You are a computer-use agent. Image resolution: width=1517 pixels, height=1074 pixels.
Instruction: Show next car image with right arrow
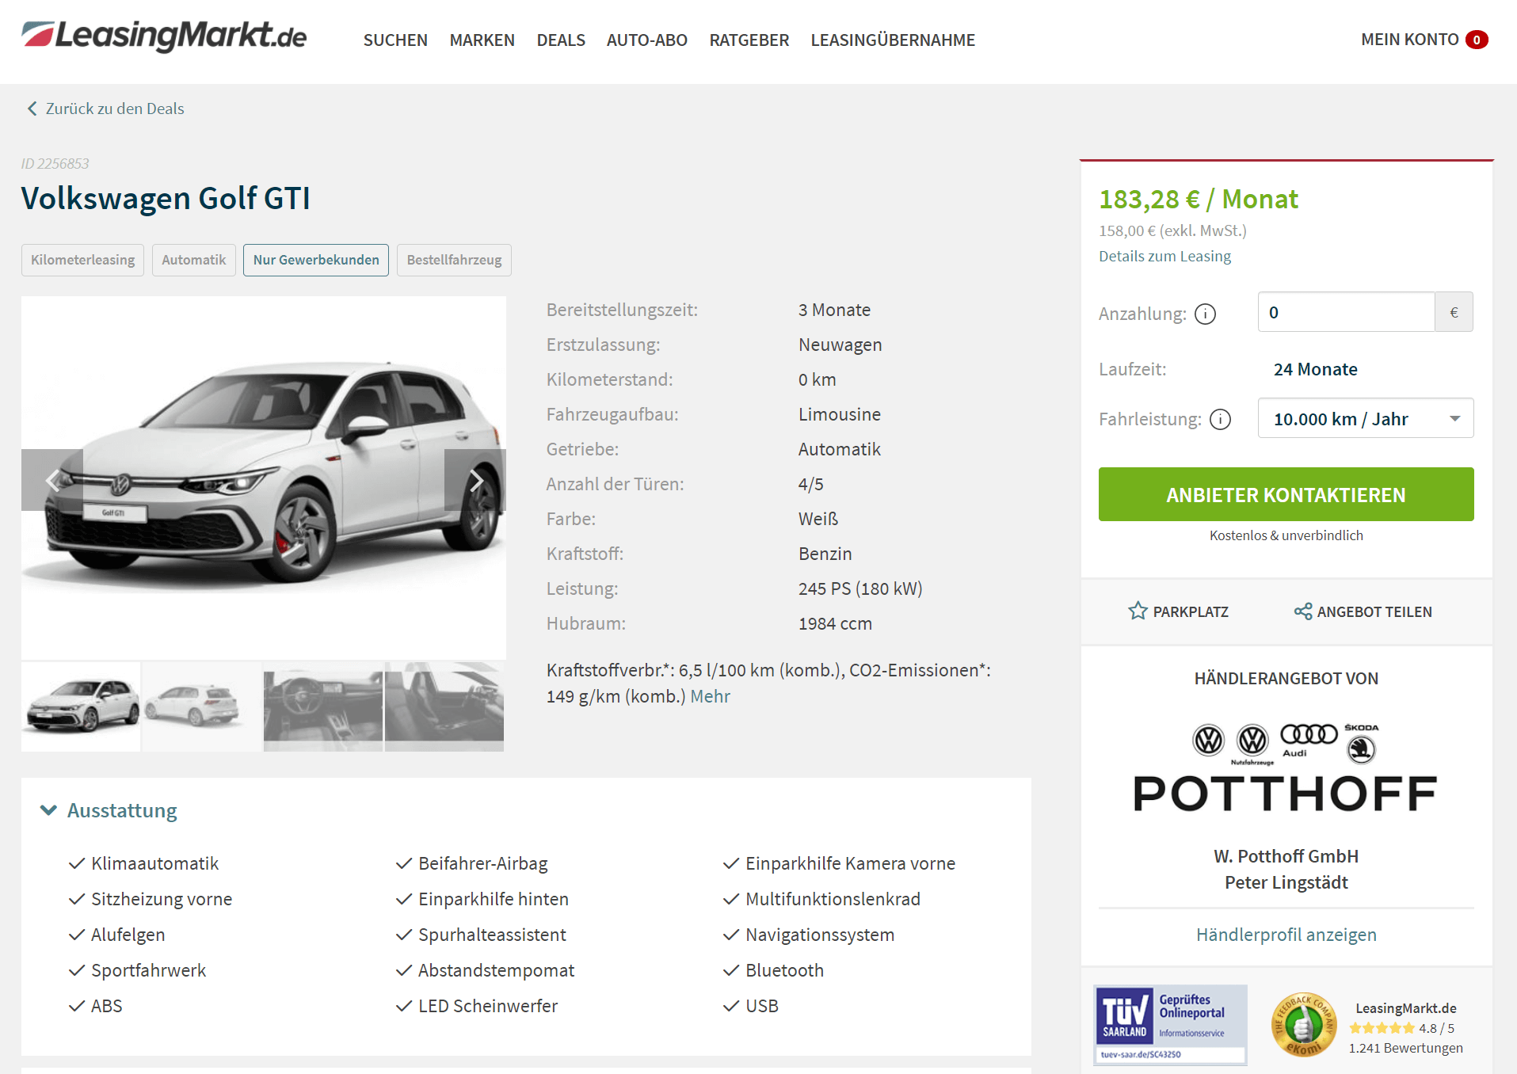pyautogui.click(x=475, y=480)
